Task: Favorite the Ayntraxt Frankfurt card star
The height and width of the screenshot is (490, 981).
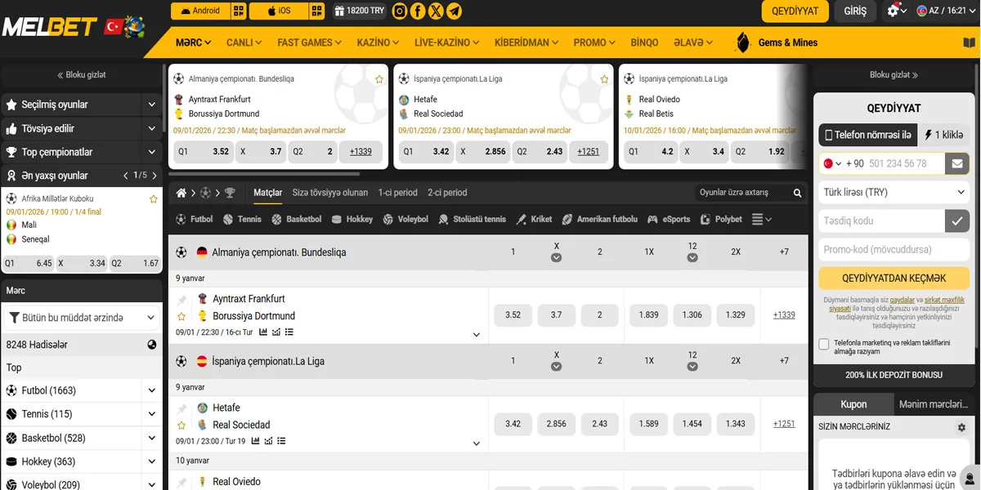Action: (x=379, y=79)
